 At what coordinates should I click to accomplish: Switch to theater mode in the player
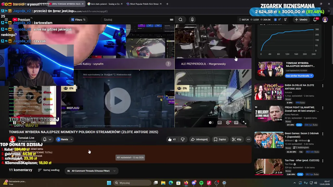point(236,123)
